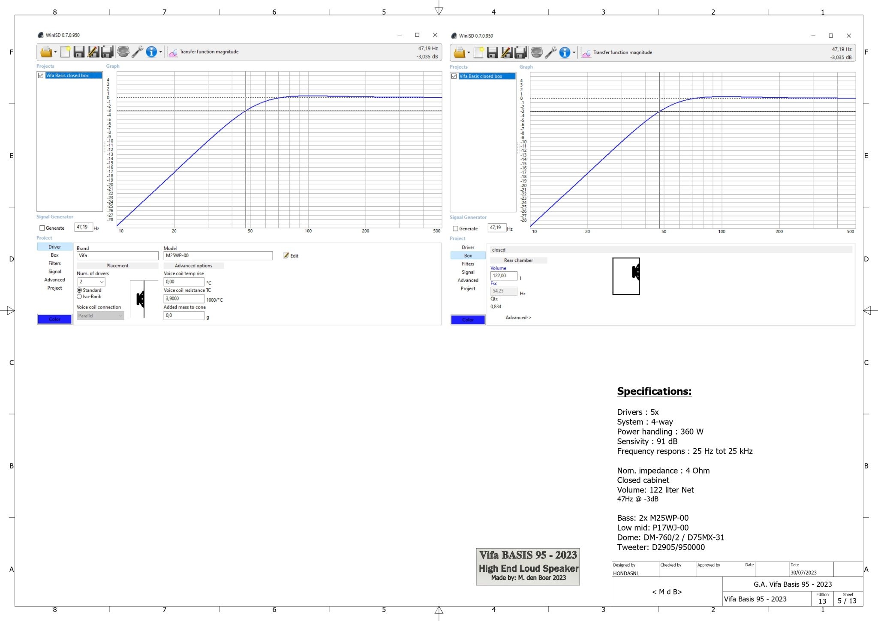
Task: Expand open-folder dropdown arrow in left window
Action: pos(55,52)
